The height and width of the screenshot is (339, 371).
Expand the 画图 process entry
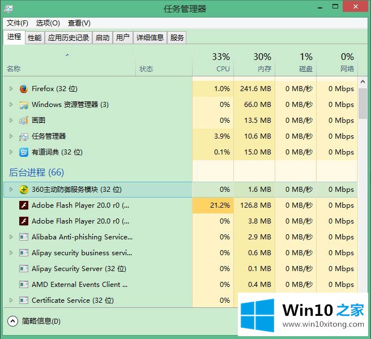(11, 121)
